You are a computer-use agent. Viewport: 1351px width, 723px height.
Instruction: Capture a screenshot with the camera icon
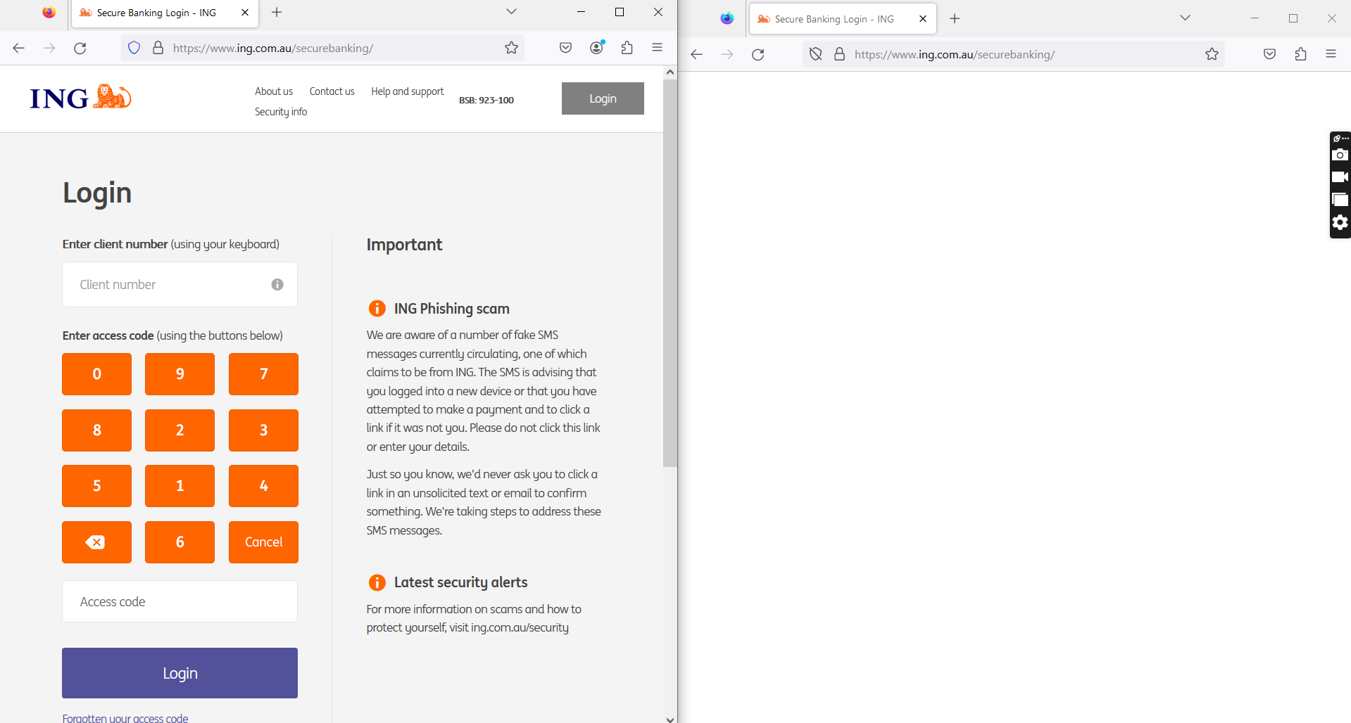(1340, 155)
